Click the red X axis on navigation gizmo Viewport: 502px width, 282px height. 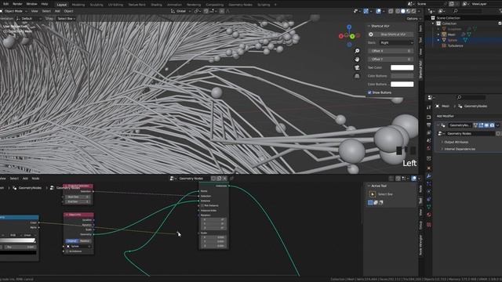click(x=341, y=36)
